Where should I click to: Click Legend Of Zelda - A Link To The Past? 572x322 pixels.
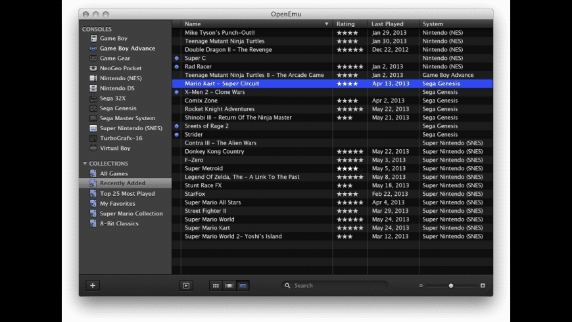(x=242, y=177)
